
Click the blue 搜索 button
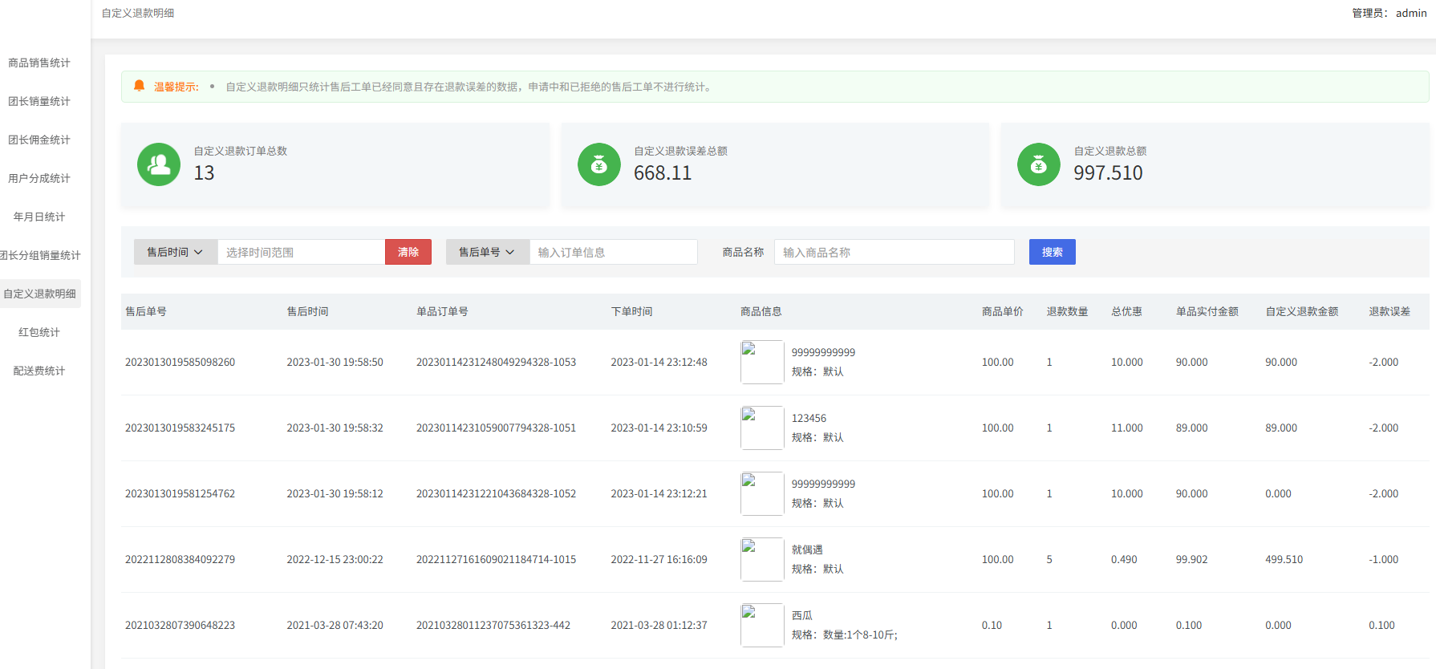pos(1052,252)
